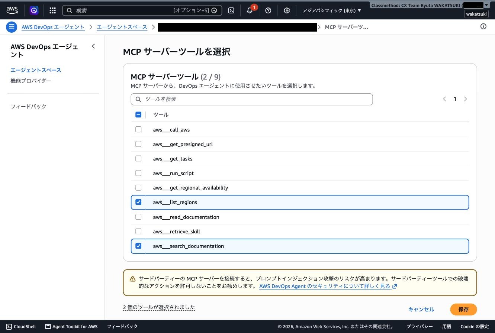Screen dimensions: 495x333
Task: Uncheck the aws___list_regions tool
Action: coord(138,202)
